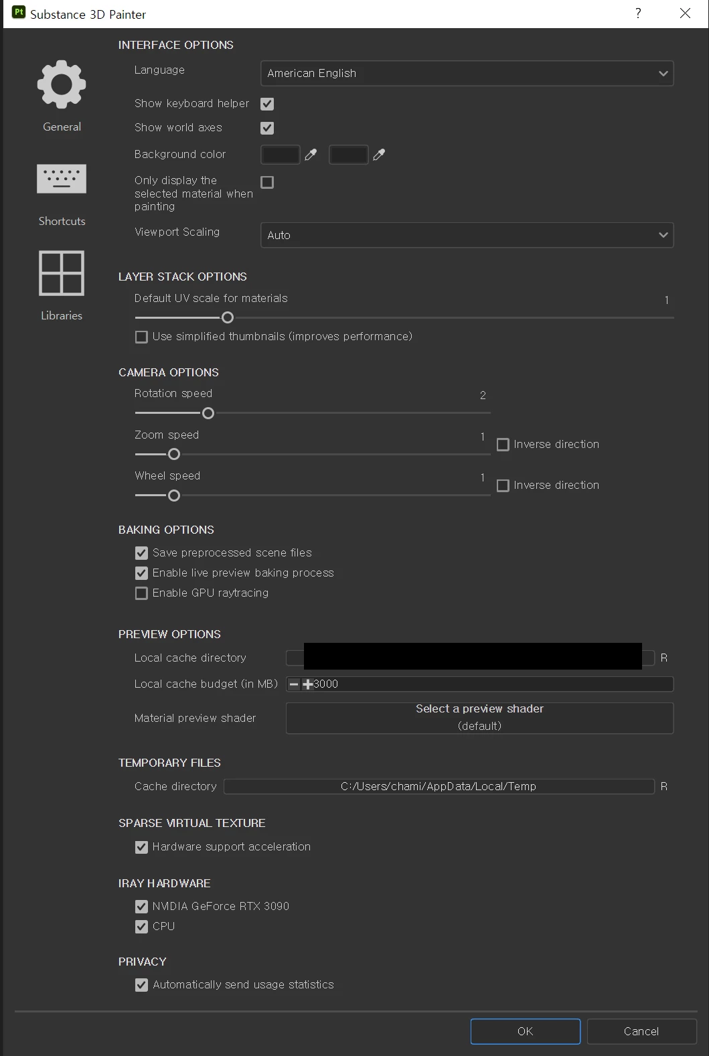Enable Use simplified thumbnails option
Image resolution: width=709 pixels, height=1056 pixels.
(x=141, y=337)
